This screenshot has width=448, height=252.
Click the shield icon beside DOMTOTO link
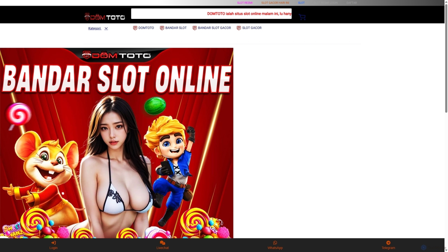[135, 28]
